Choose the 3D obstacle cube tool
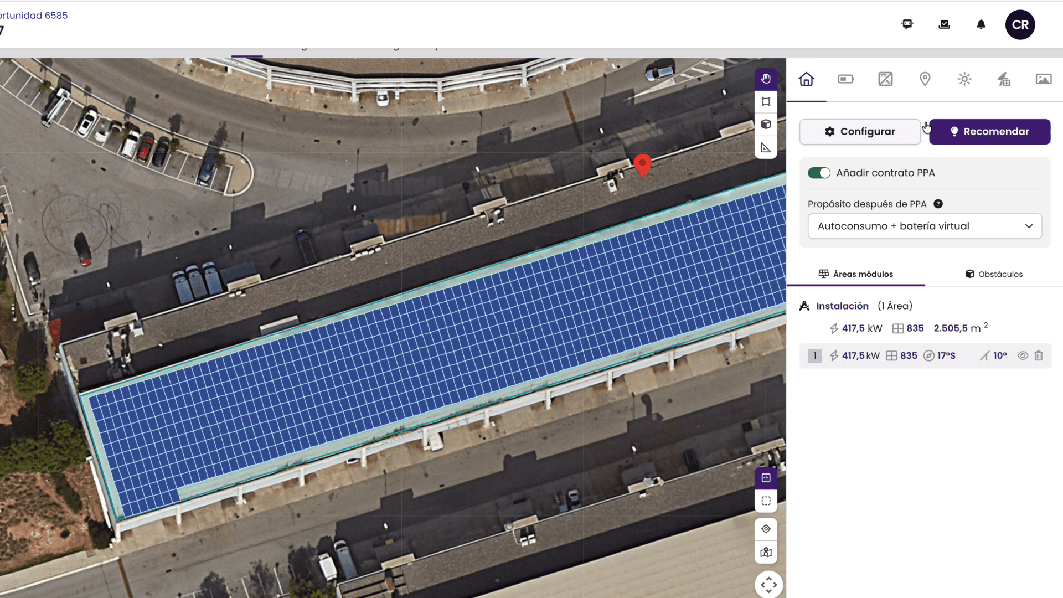The image size is (1063, 598). point(766,125)
